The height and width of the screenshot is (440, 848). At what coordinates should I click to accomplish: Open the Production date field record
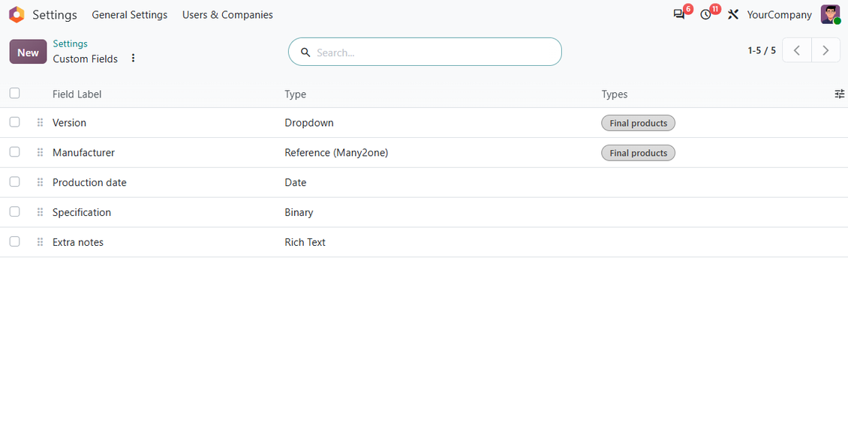click(89, 182)
